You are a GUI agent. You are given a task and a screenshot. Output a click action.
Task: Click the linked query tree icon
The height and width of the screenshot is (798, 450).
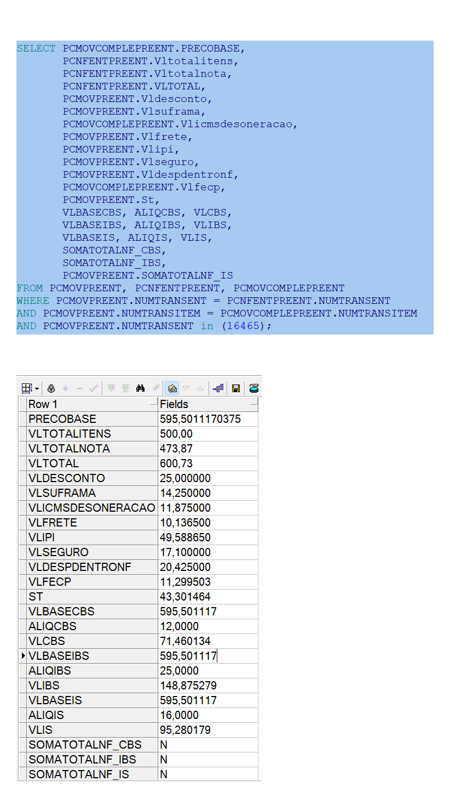tap(218, 388)
